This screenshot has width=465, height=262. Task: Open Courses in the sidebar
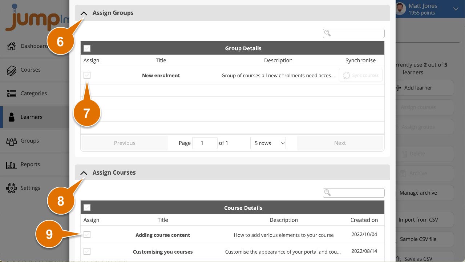click(35, 70)
